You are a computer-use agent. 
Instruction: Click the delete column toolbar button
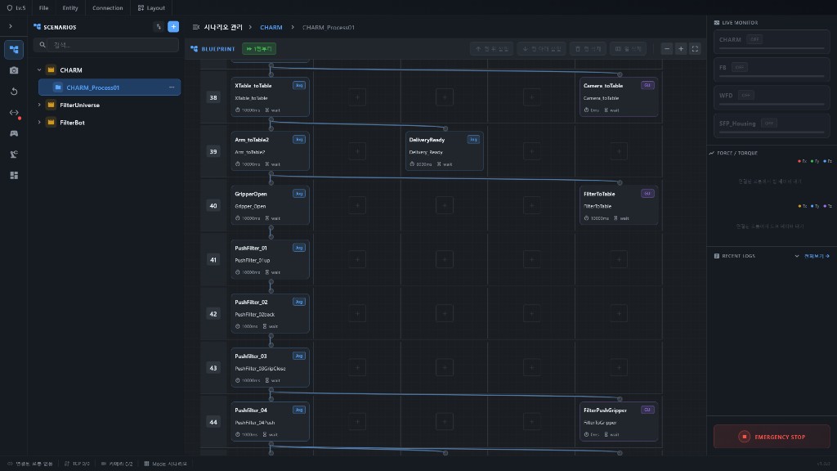(x=628, y=49)
